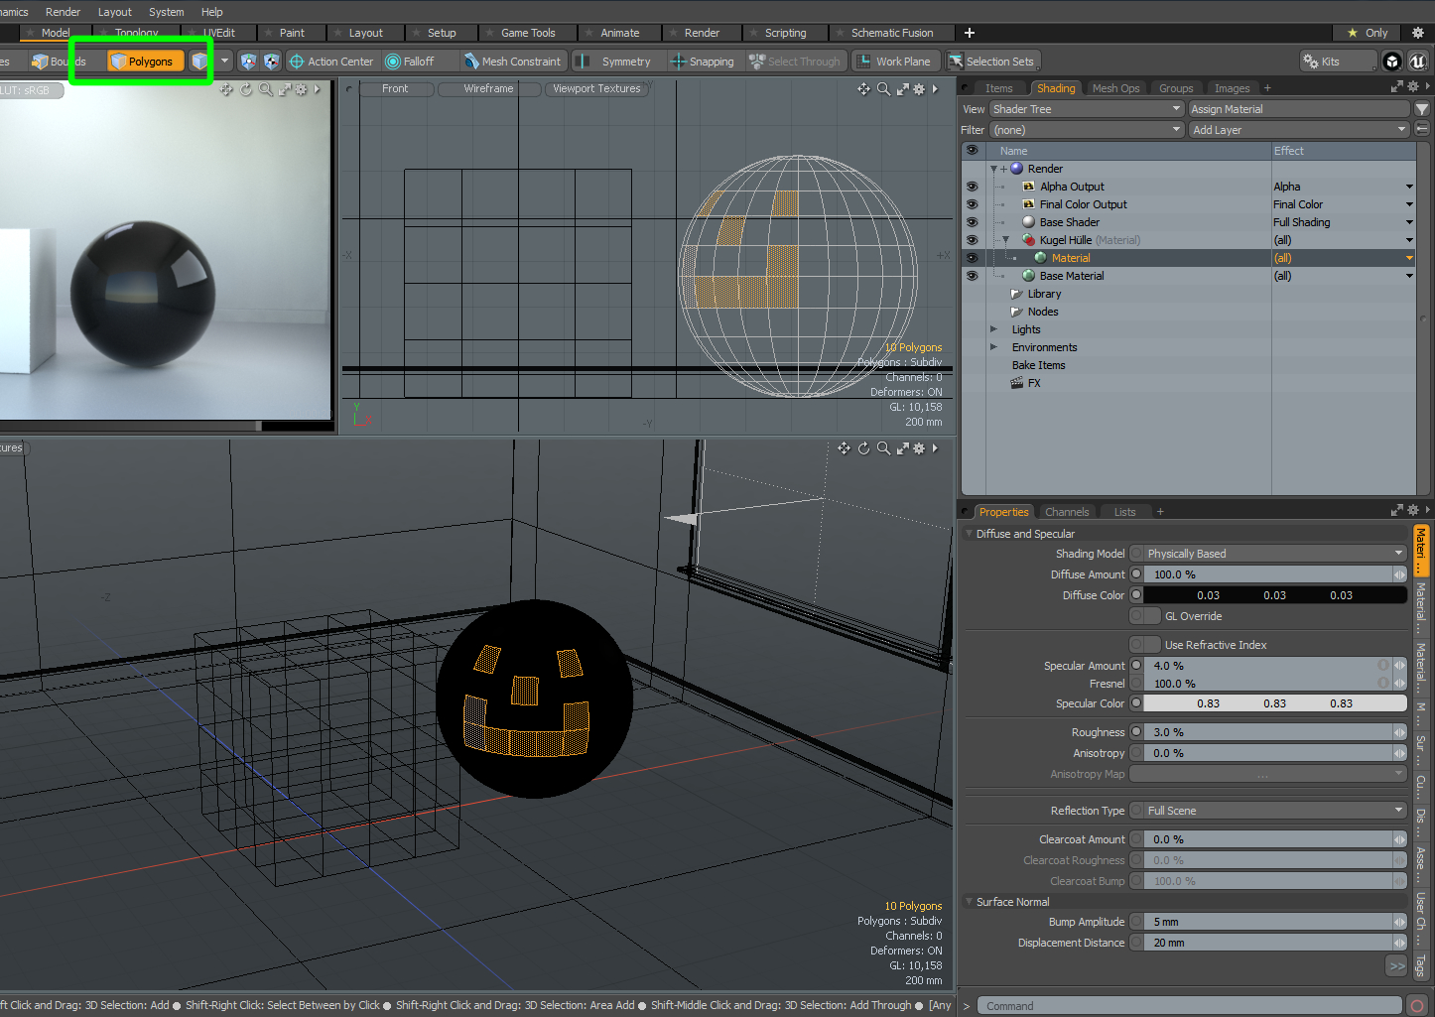This screenshot has width=1435, height=1017.
Task: Click the rotate icon in the 3D perspective viewport
Action: (x=863, y=448)
